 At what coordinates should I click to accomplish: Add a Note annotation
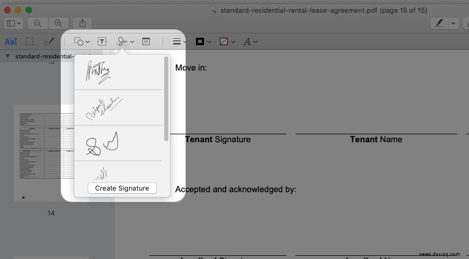[146, 41]
